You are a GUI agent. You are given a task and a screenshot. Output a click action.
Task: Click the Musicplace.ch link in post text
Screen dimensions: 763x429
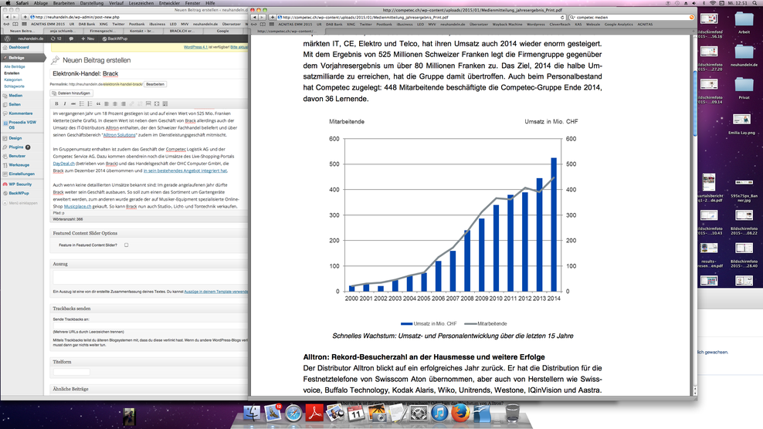click(78, 206)
